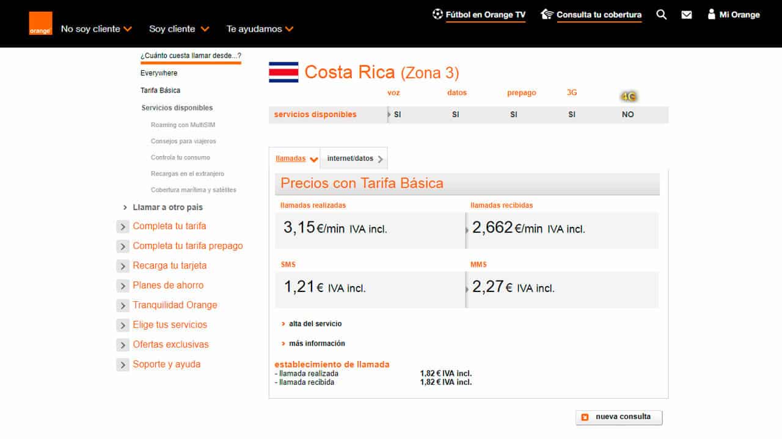The width and height of the screenshot is (782, 439).
Task: Open the Mi Orange link
Action: click(x=740, y=15)
